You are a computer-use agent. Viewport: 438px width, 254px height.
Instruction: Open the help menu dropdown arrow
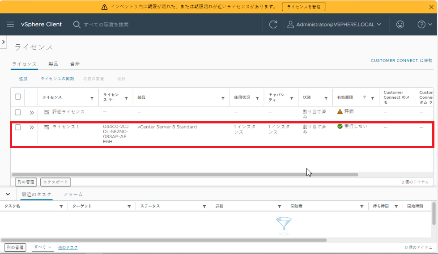pos(430,25)
